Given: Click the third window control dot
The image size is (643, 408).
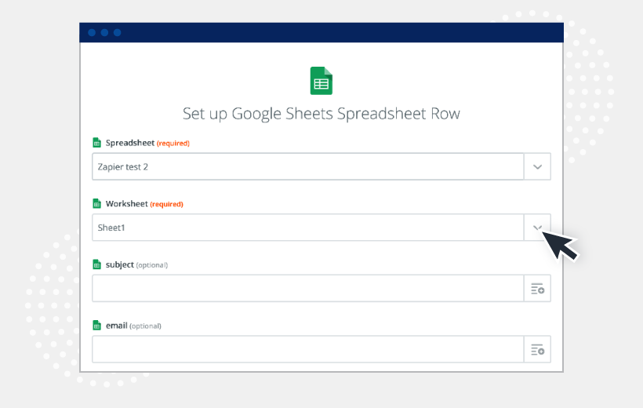Looking at the screenshot, I should 118,32.
